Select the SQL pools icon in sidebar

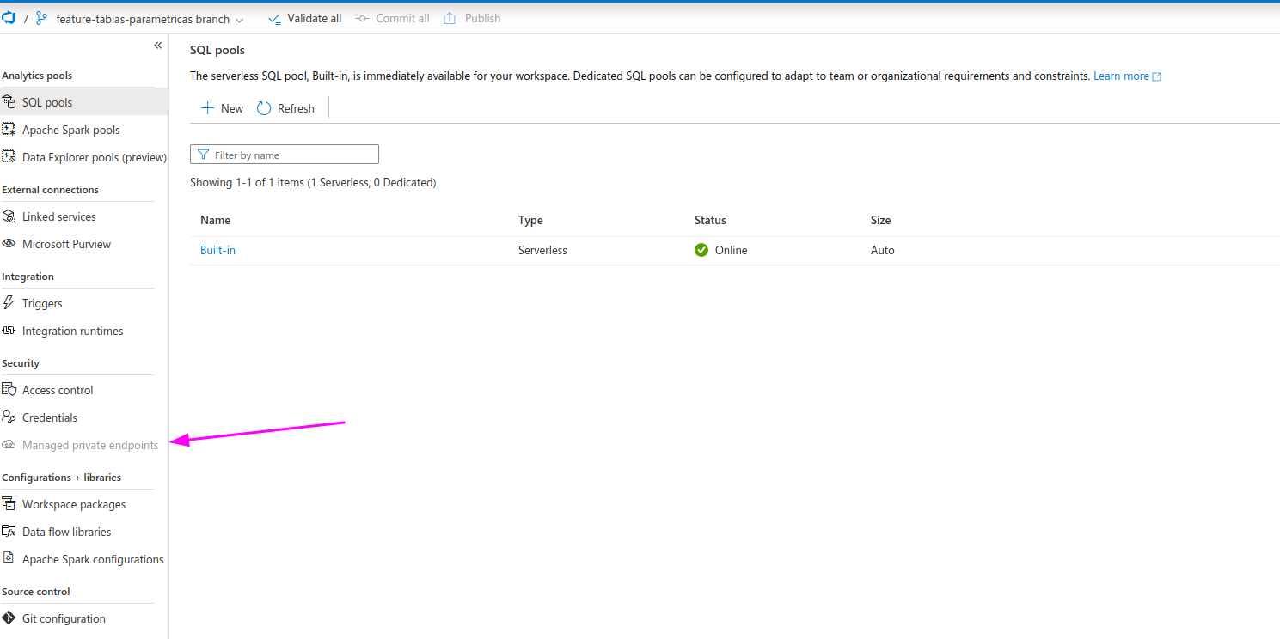[9, 101]
